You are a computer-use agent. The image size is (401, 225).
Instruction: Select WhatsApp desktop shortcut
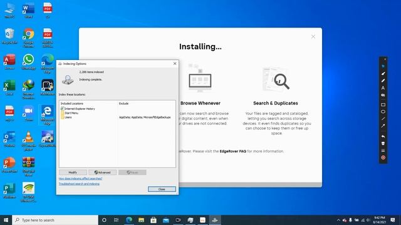coord(28,62)
